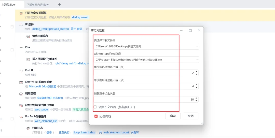Click the web_page variable tag
The image size is (275, 138).
[x=42, y=109]
